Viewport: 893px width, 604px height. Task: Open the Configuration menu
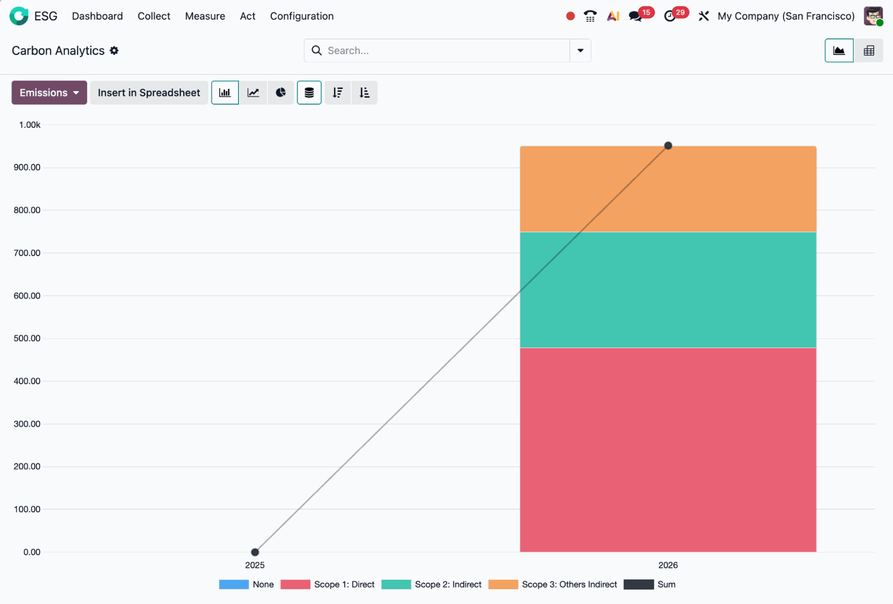pyautogui.click(x=301, y=16)
